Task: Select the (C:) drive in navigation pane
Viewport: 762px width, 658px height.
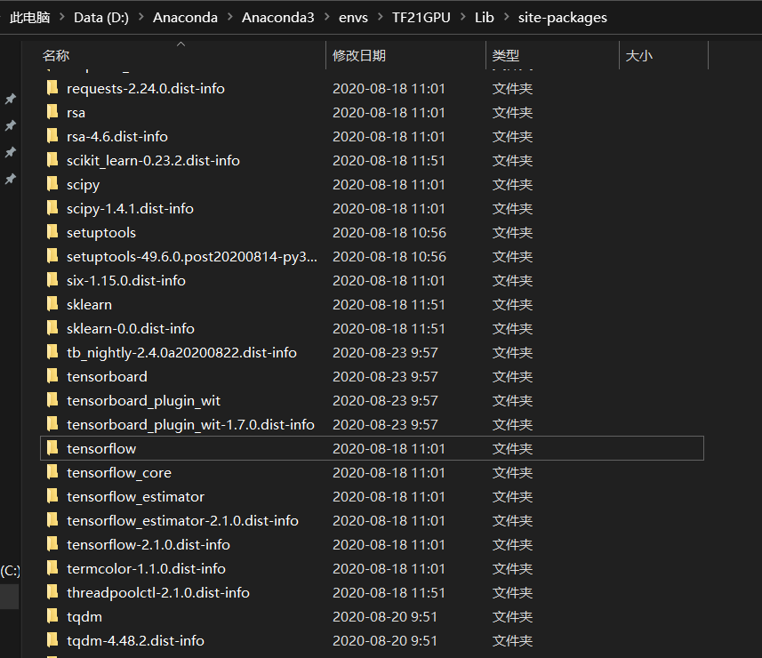Action: point(10,571)
